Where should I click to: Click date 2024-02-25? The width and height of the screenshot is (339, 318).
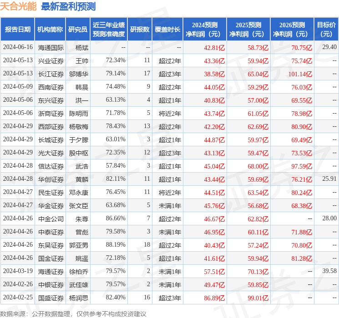pos(18,297)
